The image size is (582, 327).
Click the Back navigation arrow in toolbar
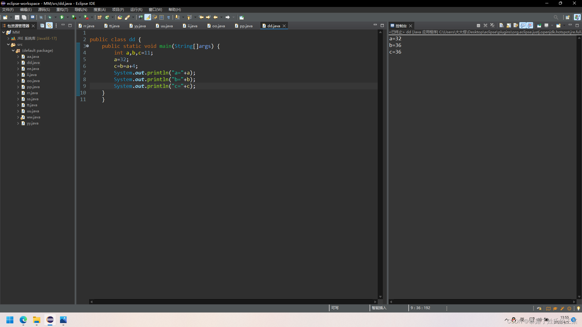(x=216, y=17)
